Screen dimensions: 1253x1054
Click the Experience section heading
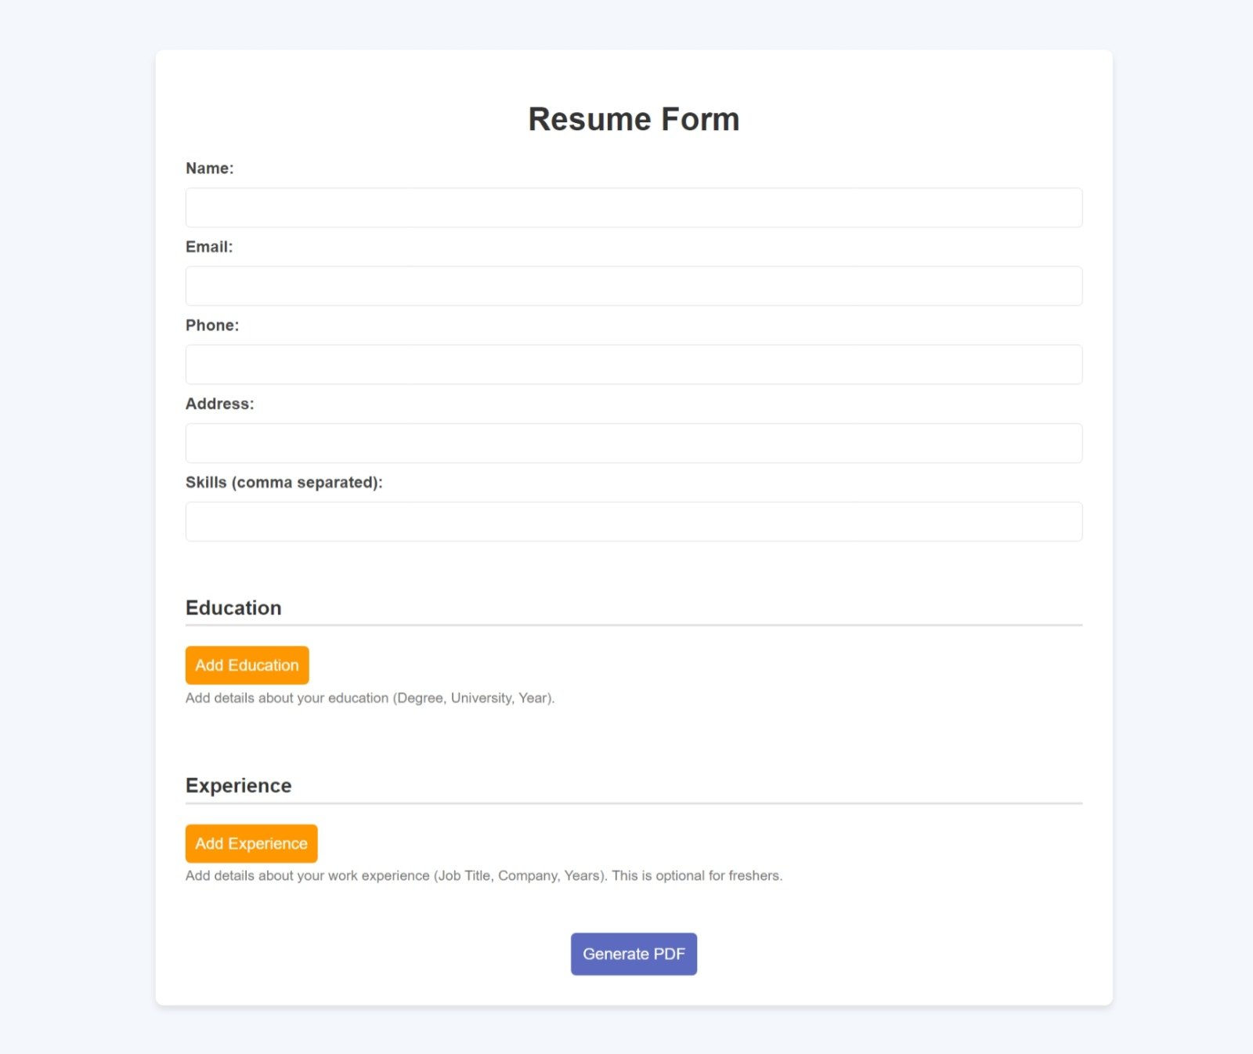238,786
